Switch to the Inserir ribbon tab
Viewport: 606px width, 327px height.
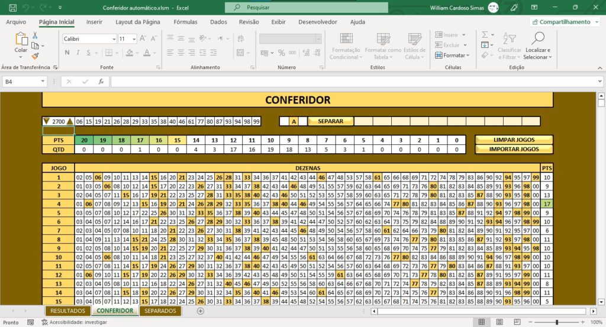click(x=94, y=22)
